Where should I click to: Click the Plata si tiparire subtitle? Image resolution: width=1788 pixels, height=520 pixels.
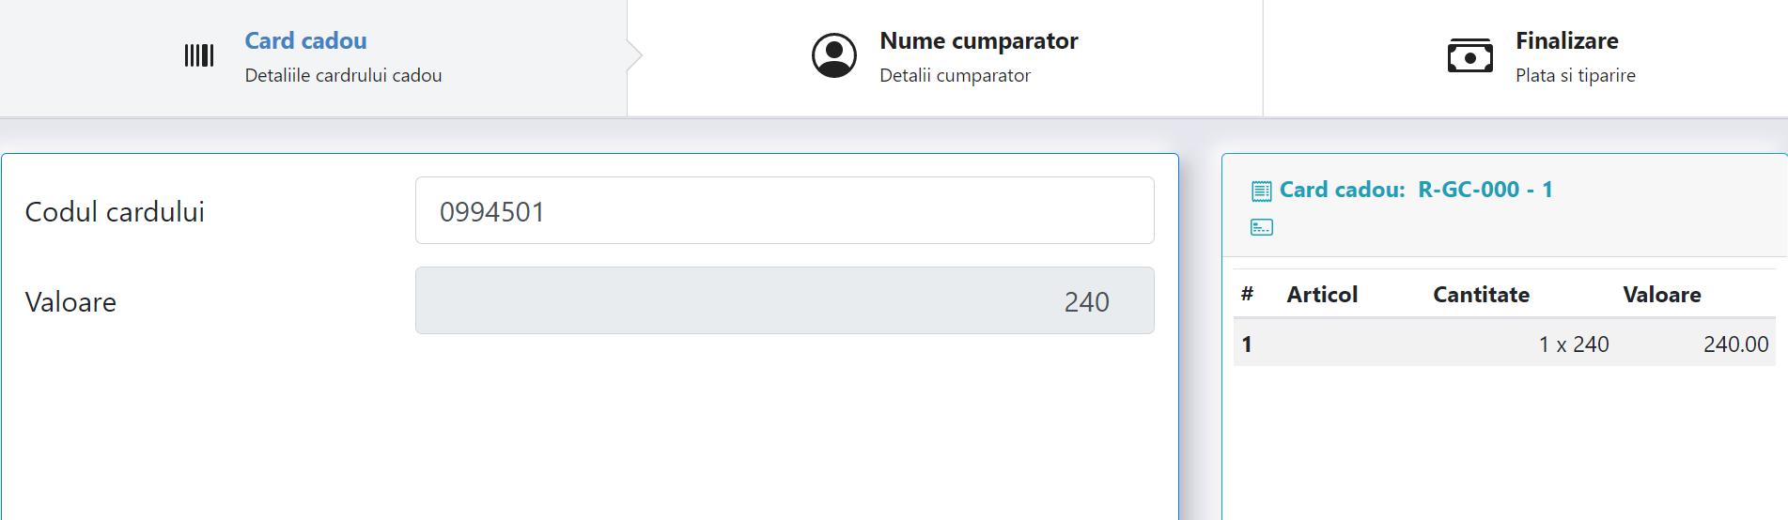[1576, 75]
